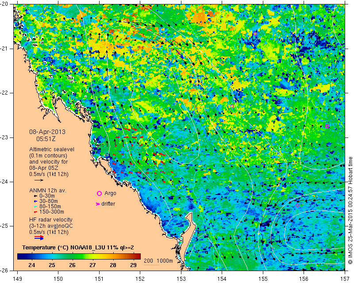Click the blue 30-80m ANMN arrow symbol

35,201
